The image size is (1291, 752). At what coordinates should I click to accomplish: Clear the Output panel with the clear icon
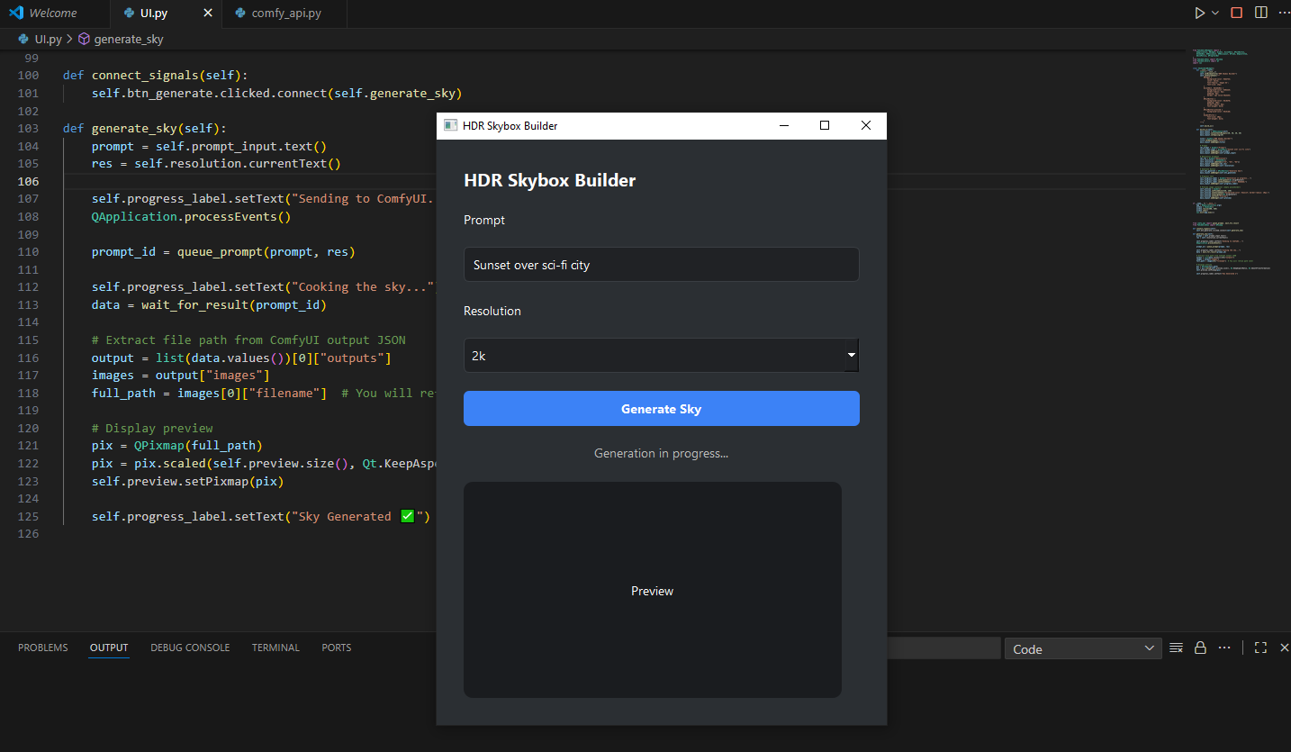(1177, 648)
